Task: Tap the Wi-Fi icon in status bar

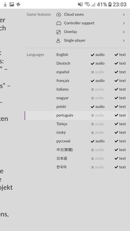Action: (x=87, y=5)
